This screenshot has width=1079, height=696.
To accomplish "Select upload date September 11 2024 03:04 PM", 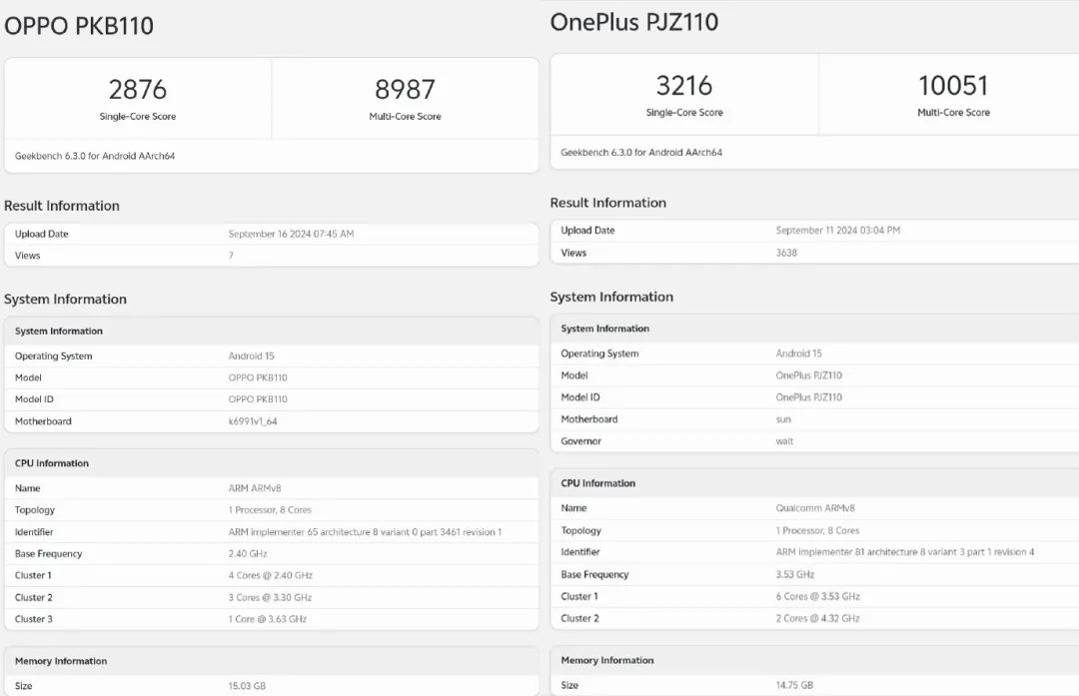I will 837,231.
